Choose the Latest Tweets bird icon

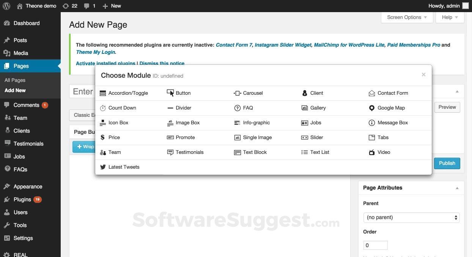coord(103,167)
